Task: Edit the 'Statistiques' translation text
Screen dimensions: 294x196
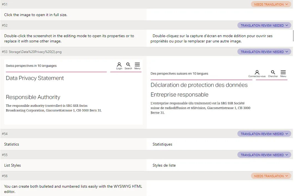Action: 162,144
